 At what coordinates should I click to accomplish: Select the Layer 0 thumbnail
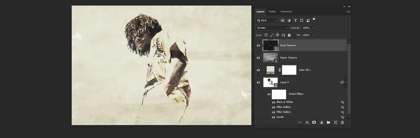270,82
